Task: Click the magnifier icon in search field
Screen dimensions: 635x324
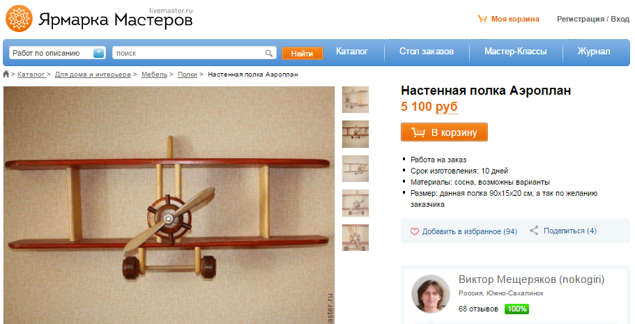Action: pyautogui.click(x=269, y=53)
